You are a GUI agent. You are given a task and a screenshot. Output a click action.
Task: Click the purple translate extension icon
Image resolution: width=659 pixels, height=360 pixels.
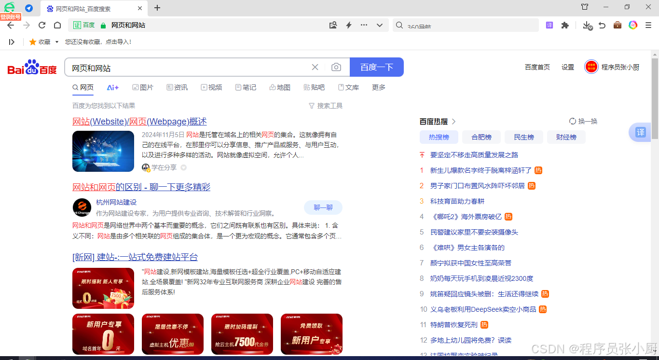coord(549,25)
